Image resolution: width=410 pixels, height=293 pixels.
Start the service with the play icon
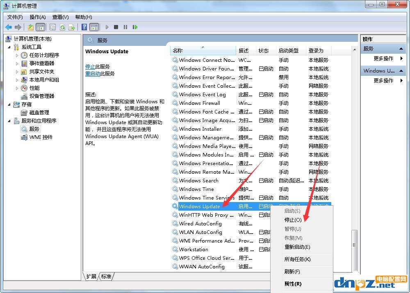(107, 27)
